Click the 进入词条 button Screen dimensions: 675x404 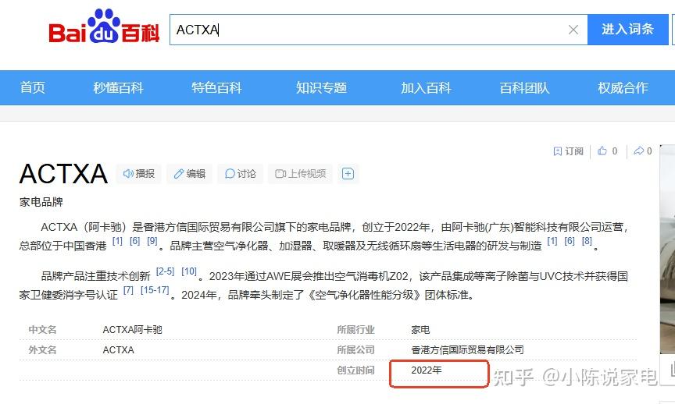tap(627, 29)
